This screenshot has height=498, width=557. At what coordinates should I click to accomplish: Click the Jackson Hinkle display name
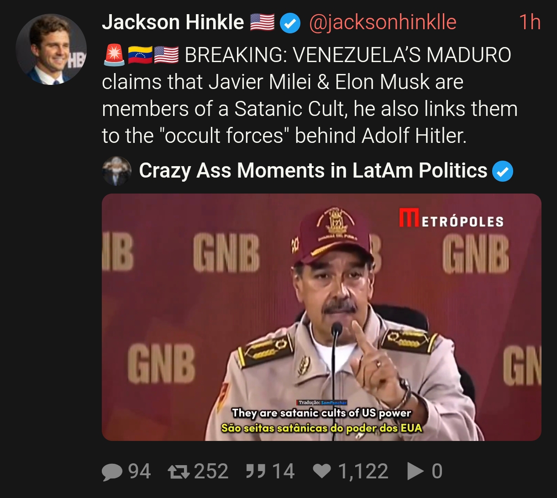pyautogui.click(x=173, y=22)
